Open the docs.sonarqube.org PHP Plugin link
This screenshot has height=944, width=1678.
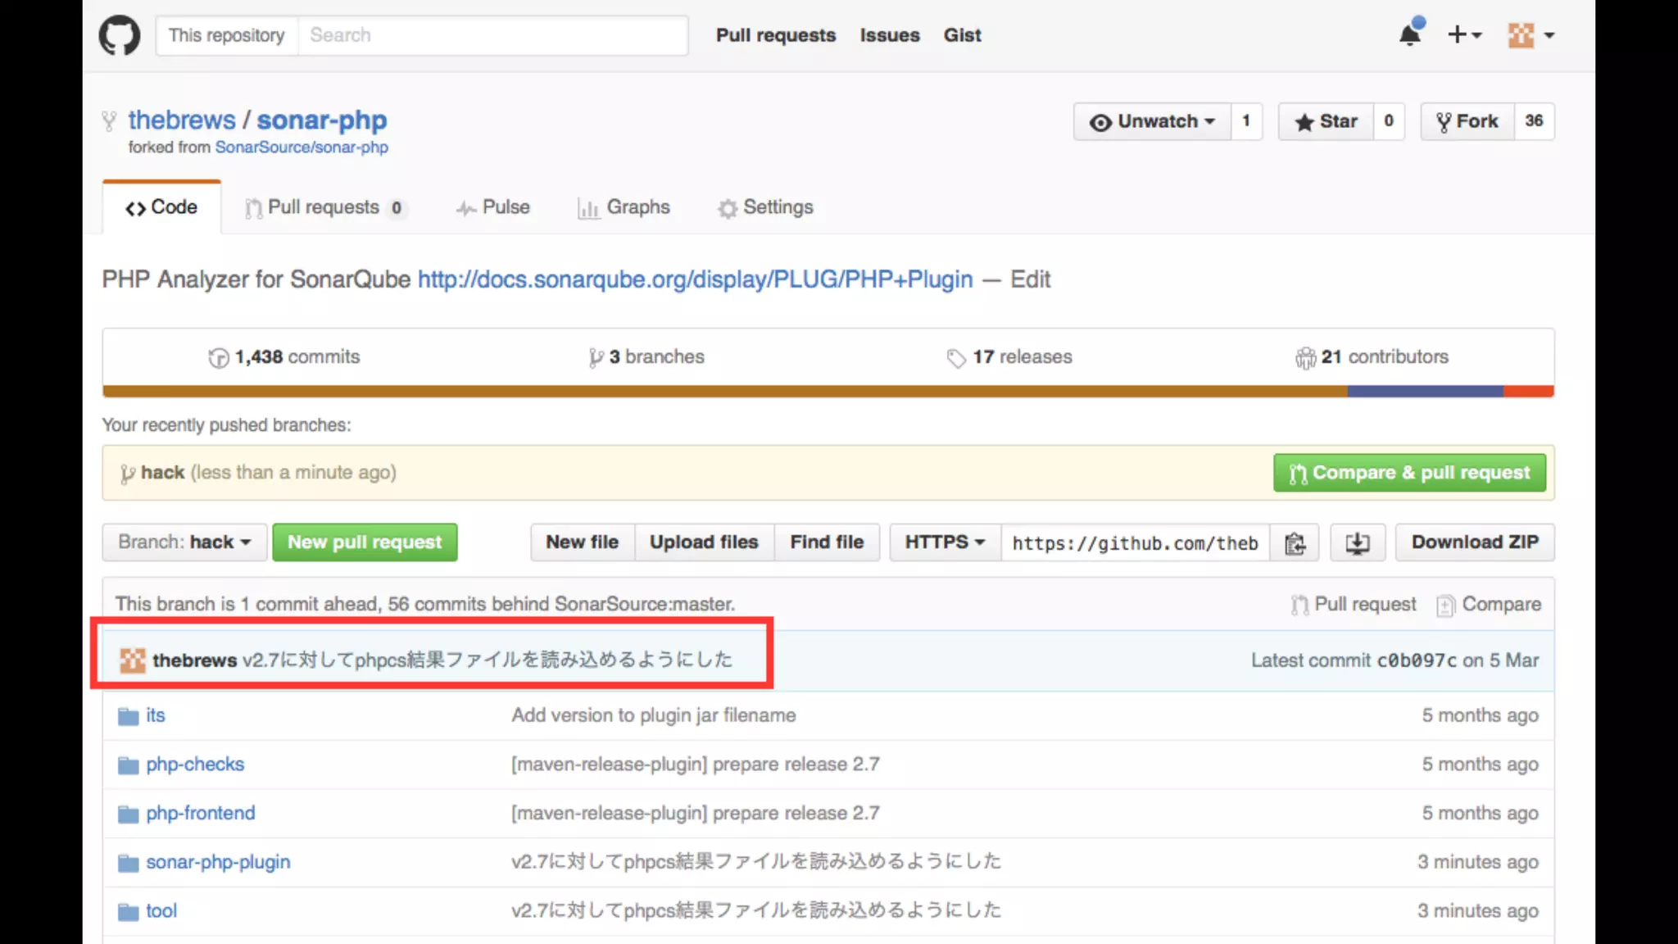pos(696,279)
